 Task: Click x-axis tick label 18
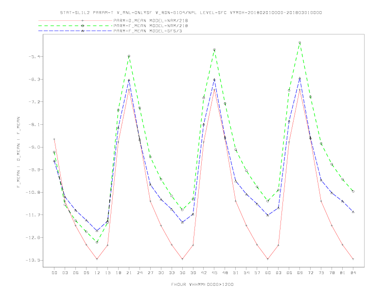[118, 273]
